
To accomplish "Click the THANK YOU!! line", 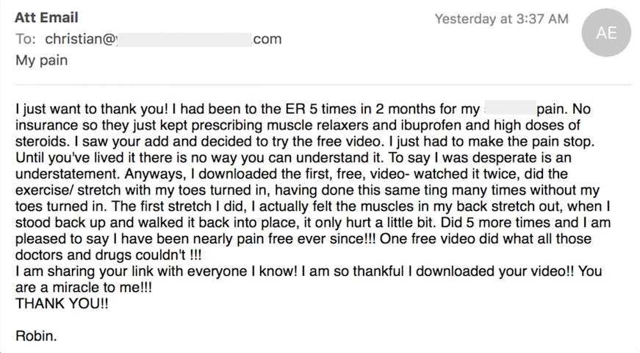I will point(62,304).
